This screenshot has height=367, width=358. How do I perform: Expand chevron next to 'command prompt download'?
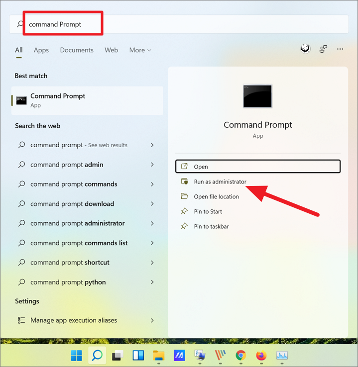tap(152, 204)
